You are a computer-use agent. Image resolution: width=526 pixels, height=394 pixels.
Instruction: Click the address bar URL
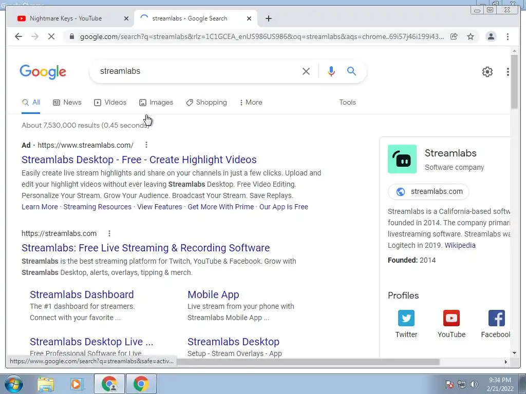tap(261, 36)
